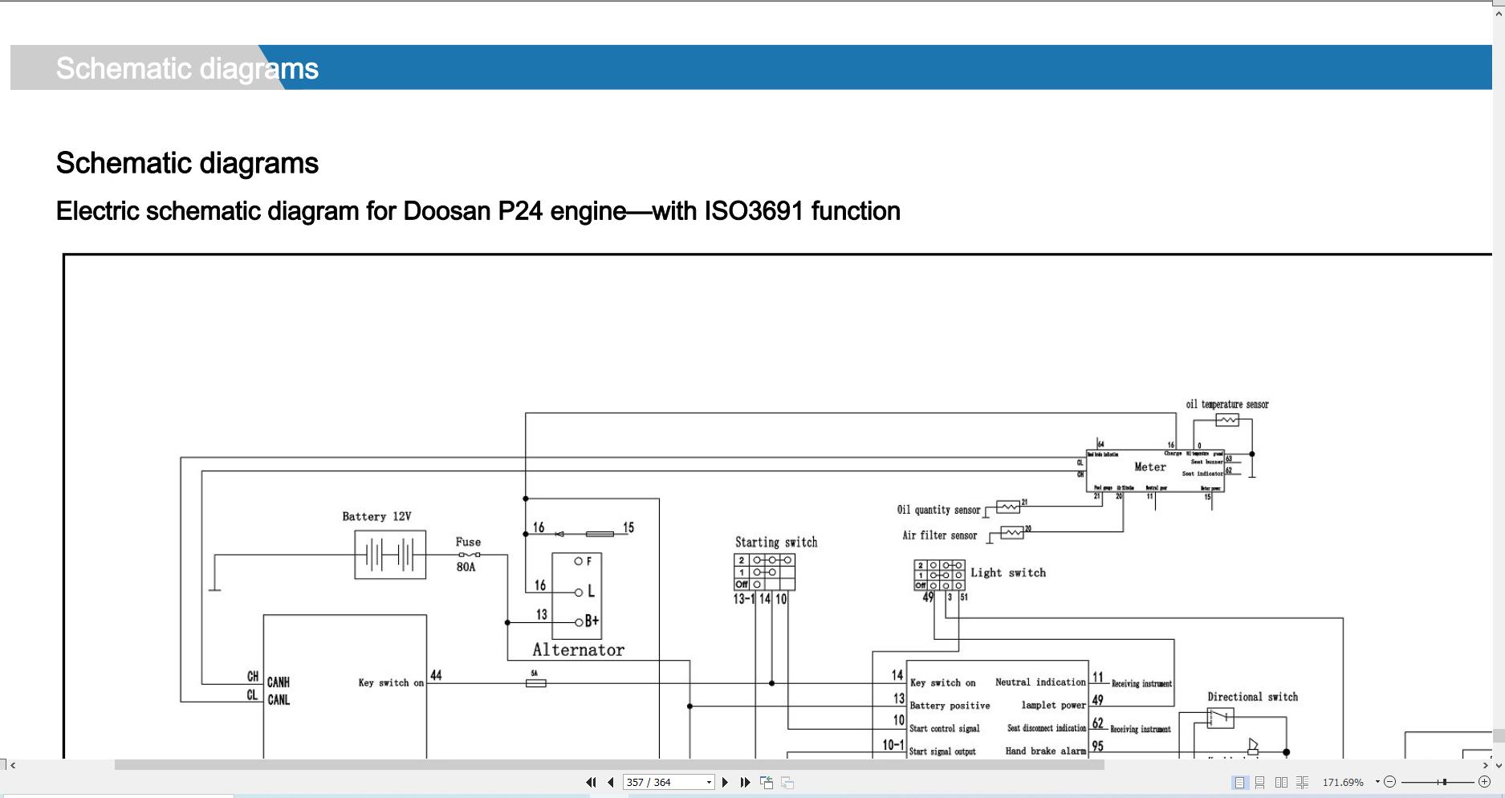Click the zoom out minus button
Screen dimensions: 1505x798
pos(1390,782)
